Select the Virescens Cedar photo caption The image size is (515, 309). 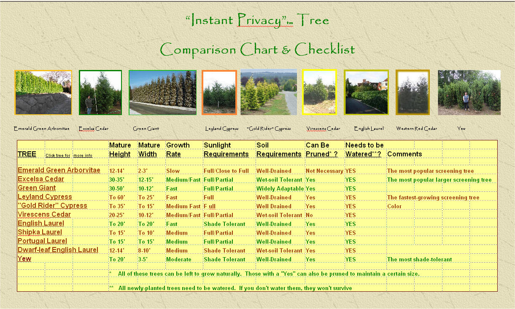(x=323, y=129)
